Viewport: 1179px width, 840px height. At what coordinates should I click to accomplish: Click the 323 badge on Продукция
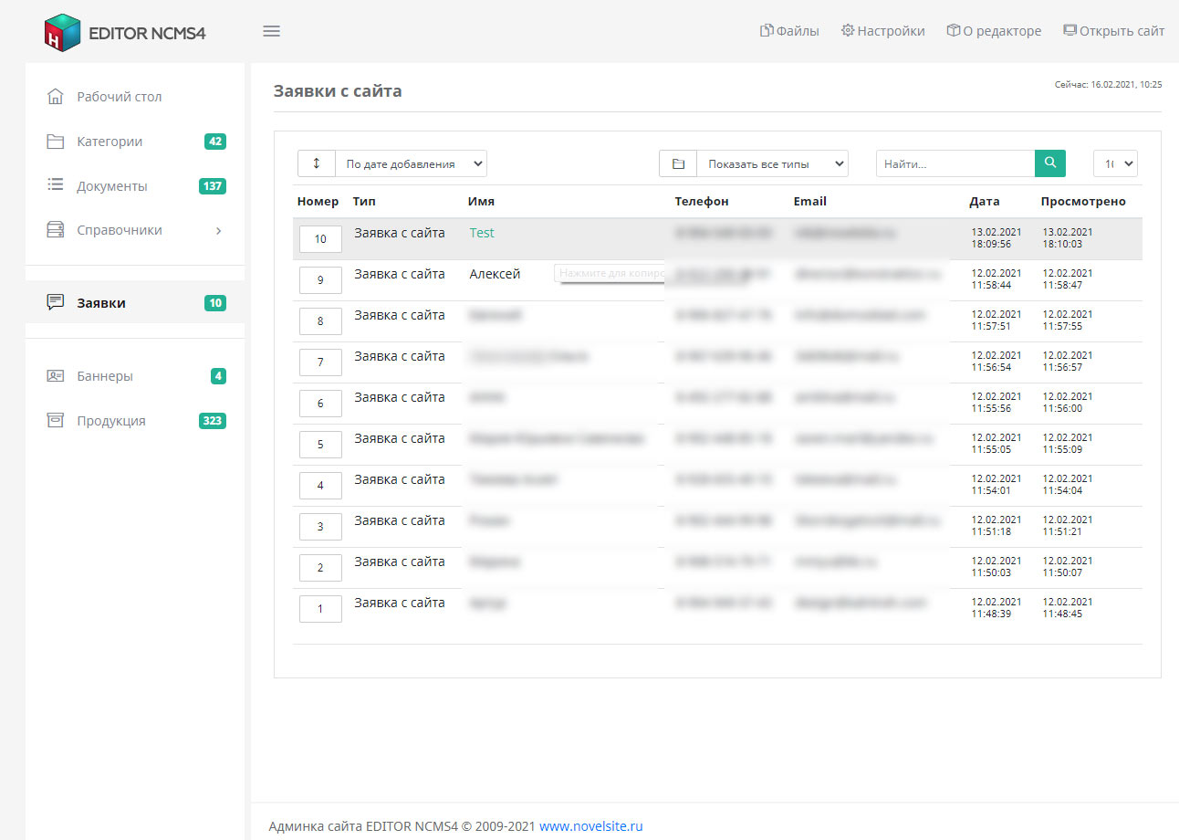(213, 421)
